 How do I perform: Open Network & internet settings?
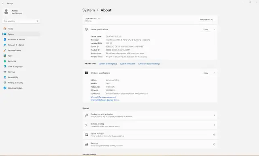(21, 45)
